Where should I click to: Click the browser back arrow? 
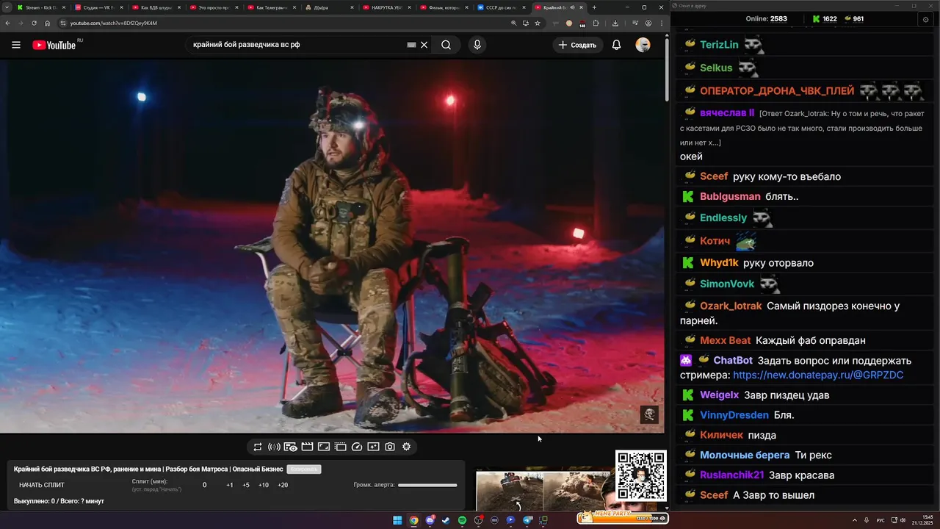7,23
